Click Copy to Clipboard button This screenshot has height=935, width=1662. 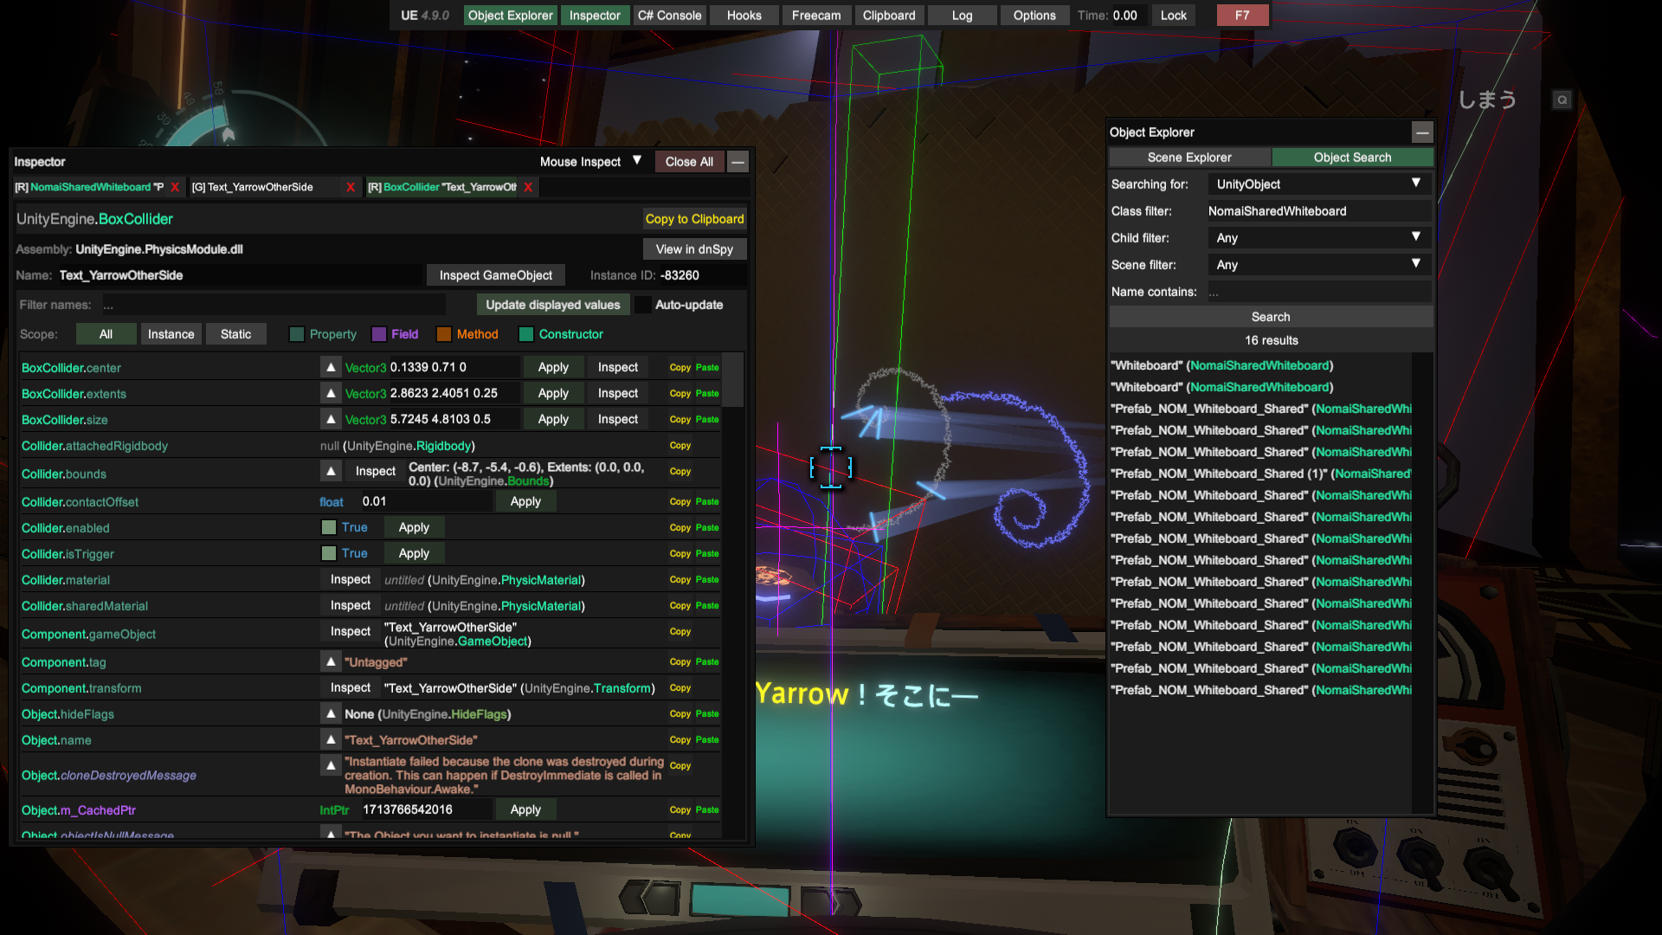pyautogui.click(x=694, y=219)
